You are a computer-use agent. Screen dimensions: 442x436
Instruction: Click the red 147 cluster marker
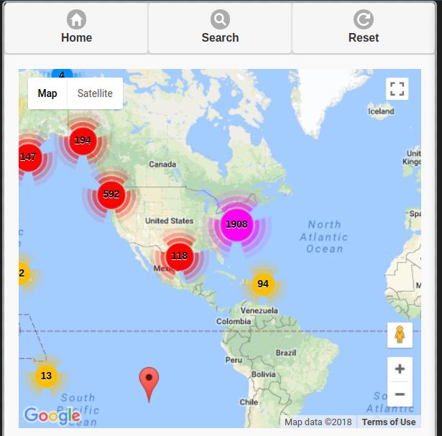click(x=29, y=157)
